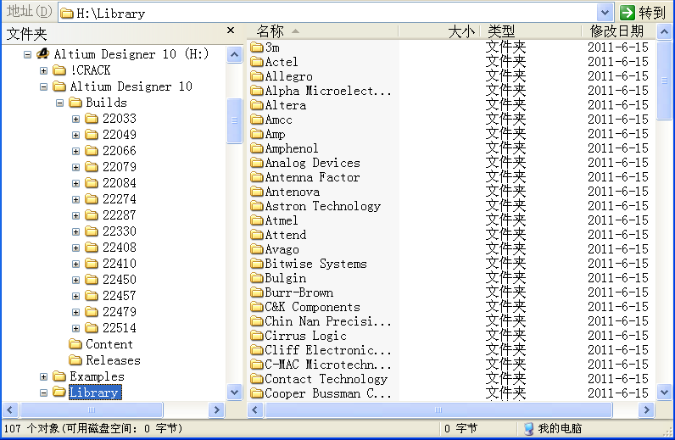Click the green Go arrow icon
Image resolution: width=675 pixels, height=440 pixels.
(628, 13)
